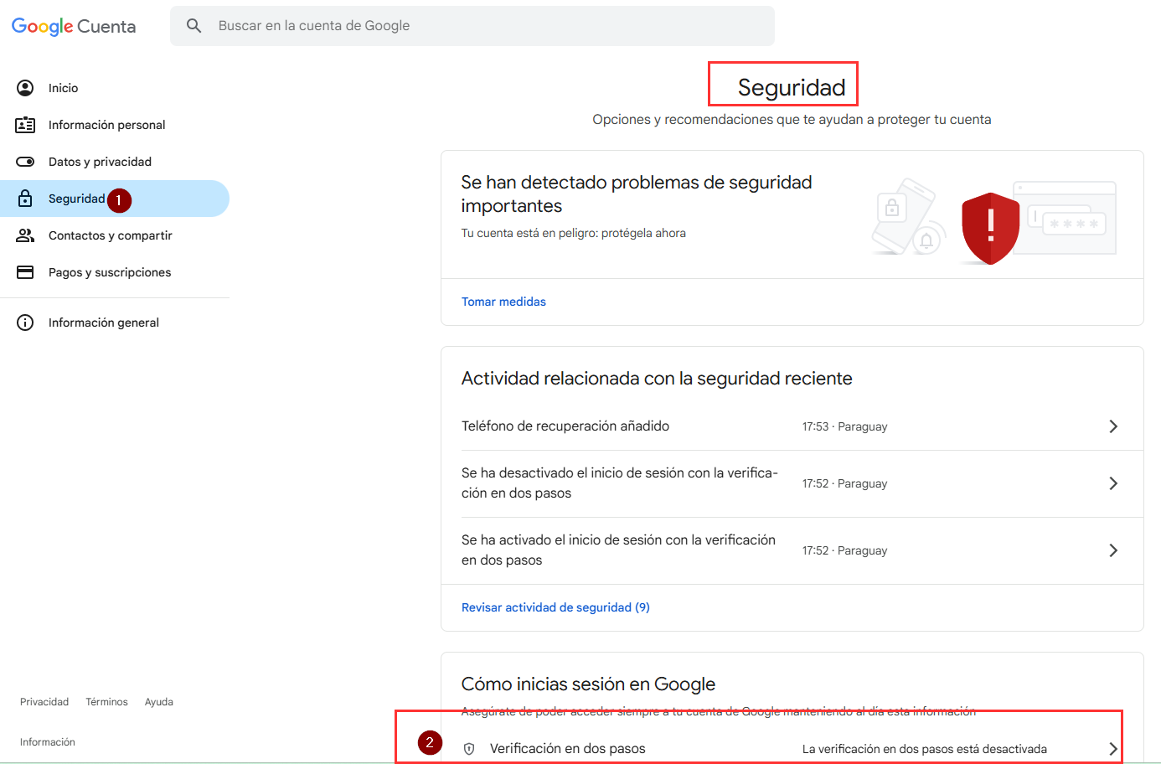Click the Inicio profile icon
The height and width of the screenshot is (764, 1161).
tap(25, 88)
